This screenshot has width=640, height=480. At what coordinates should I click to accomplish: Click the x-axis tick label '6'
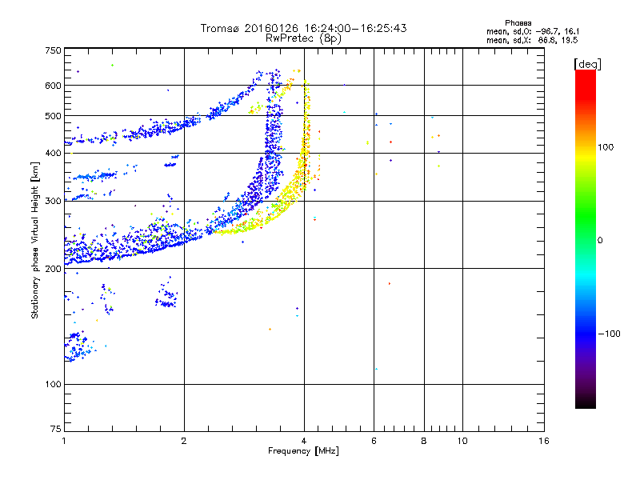click(x=374, y=441)
